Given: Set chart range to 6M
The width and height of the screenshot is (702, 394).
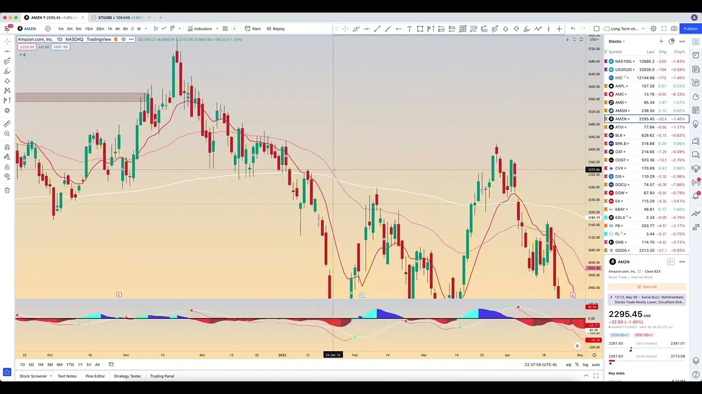Looking at the screenshot, I should (x=59, y=364).
